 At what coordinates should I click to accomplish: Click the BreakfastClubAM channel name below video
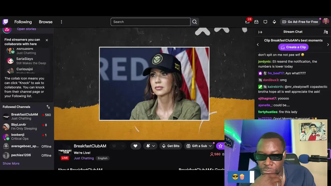[x=90, y=146]
